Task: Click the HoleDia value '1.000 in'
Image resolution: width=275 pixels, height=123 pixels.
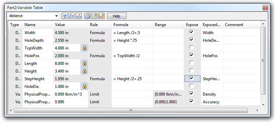Action: [x=61, y=87]
